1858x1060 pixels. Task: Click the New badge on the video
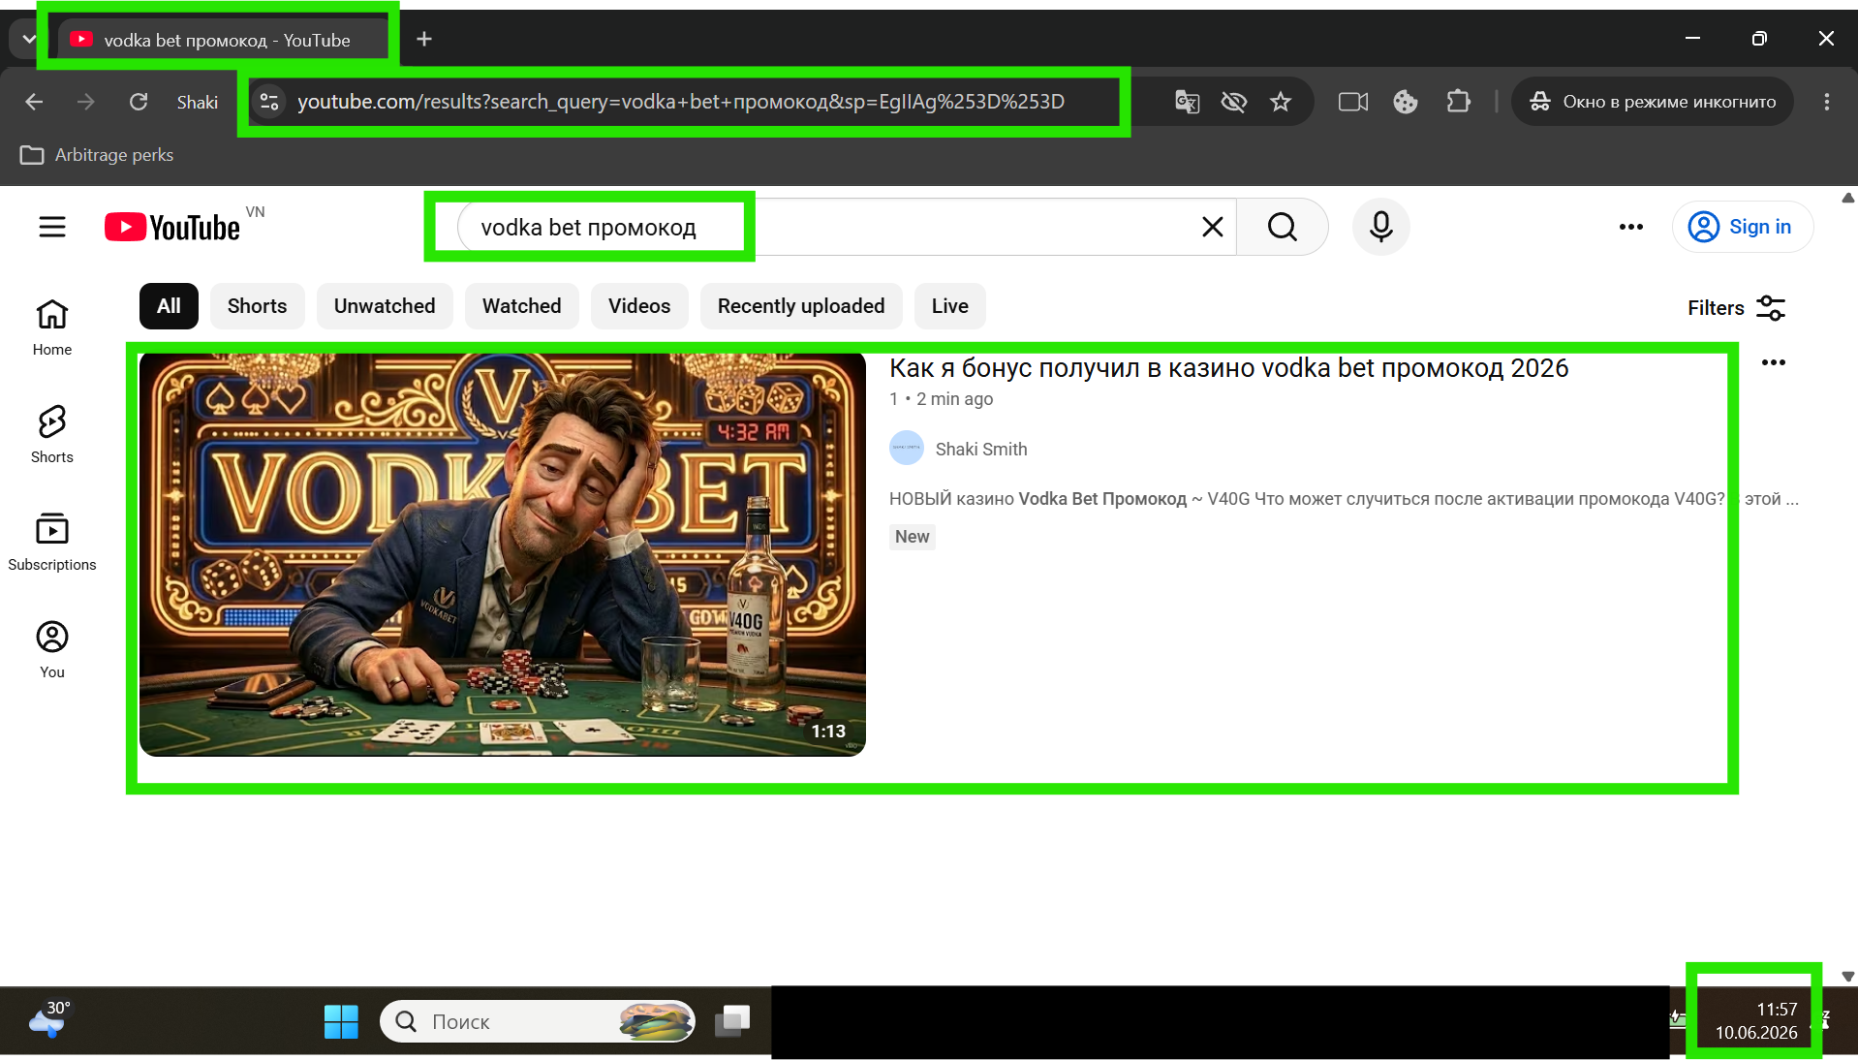(x=913, y=537)
